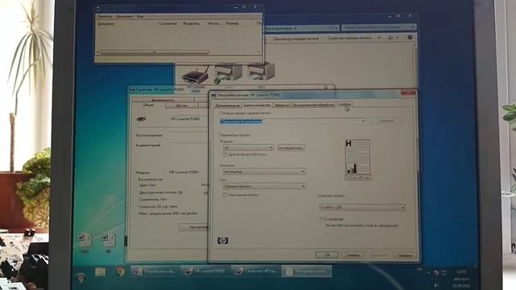Switch to the Службы tab
Screen dimensions: 516x290
coord(344,104)
